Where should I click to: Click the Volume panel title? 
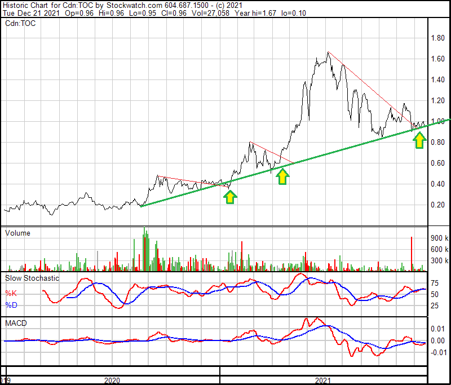(17, 233)
